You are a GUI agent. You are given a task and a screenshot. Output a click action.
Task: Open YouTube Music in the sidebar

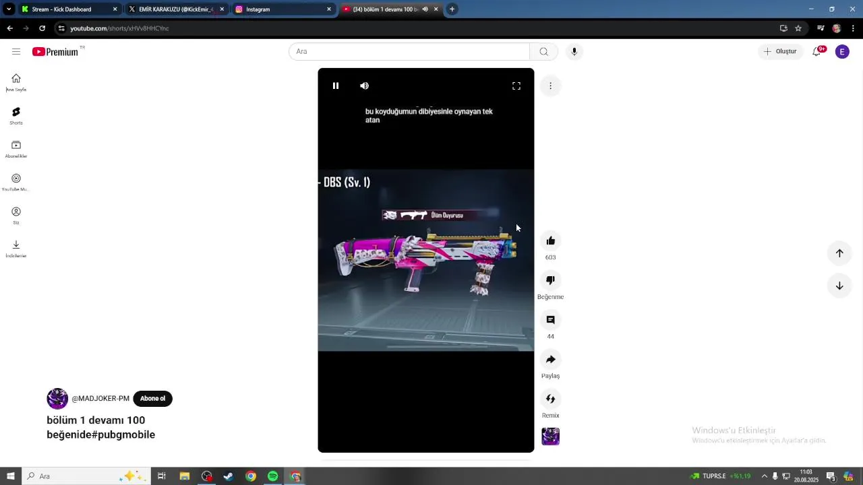[16, 182]
